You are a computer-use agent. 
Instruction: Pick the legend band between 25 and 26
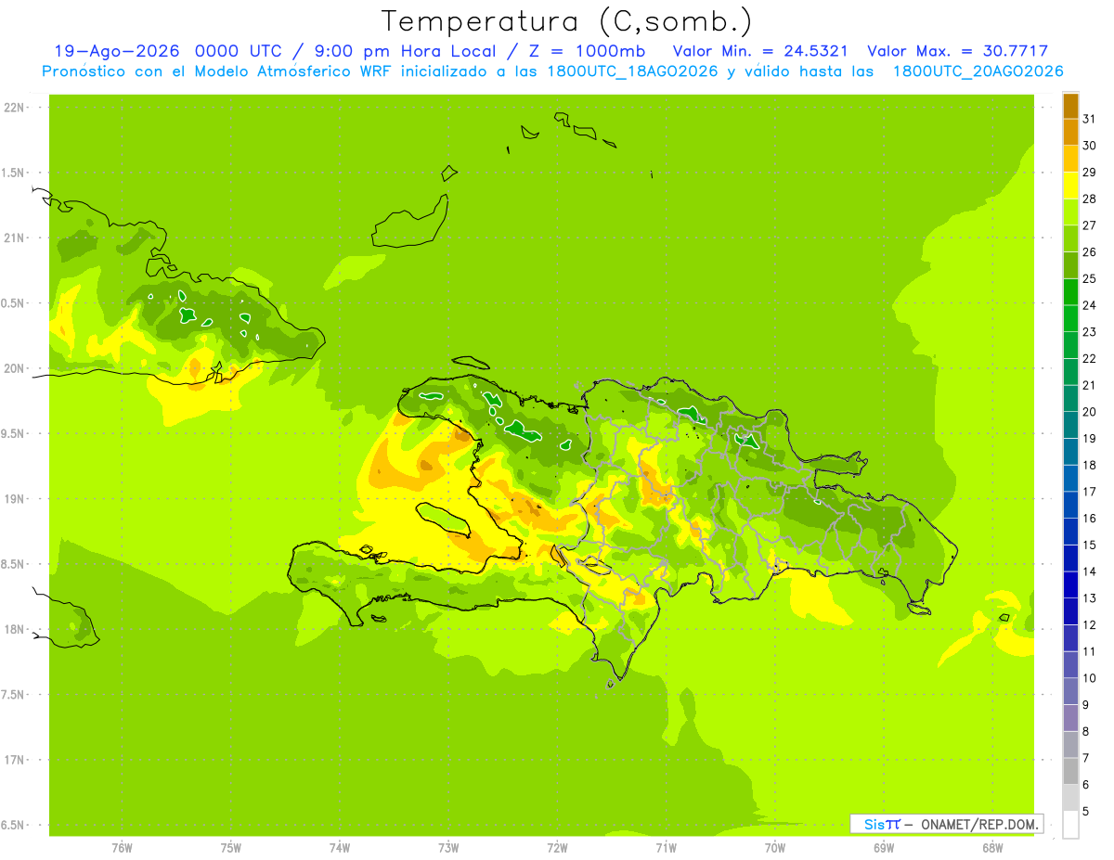click(x=1070, y=265)
